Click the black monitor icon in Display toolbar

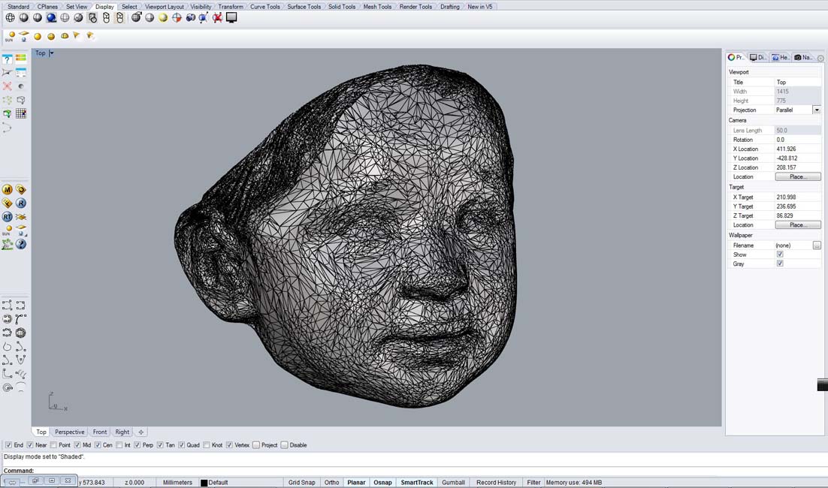click(x=231, y=18)
